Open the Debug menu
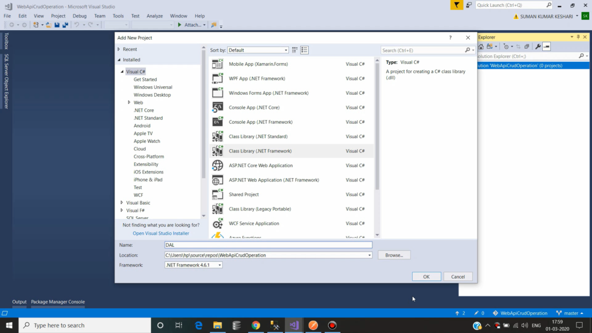The width and height of the screenshot is (592, 333). tap(79, 16)
